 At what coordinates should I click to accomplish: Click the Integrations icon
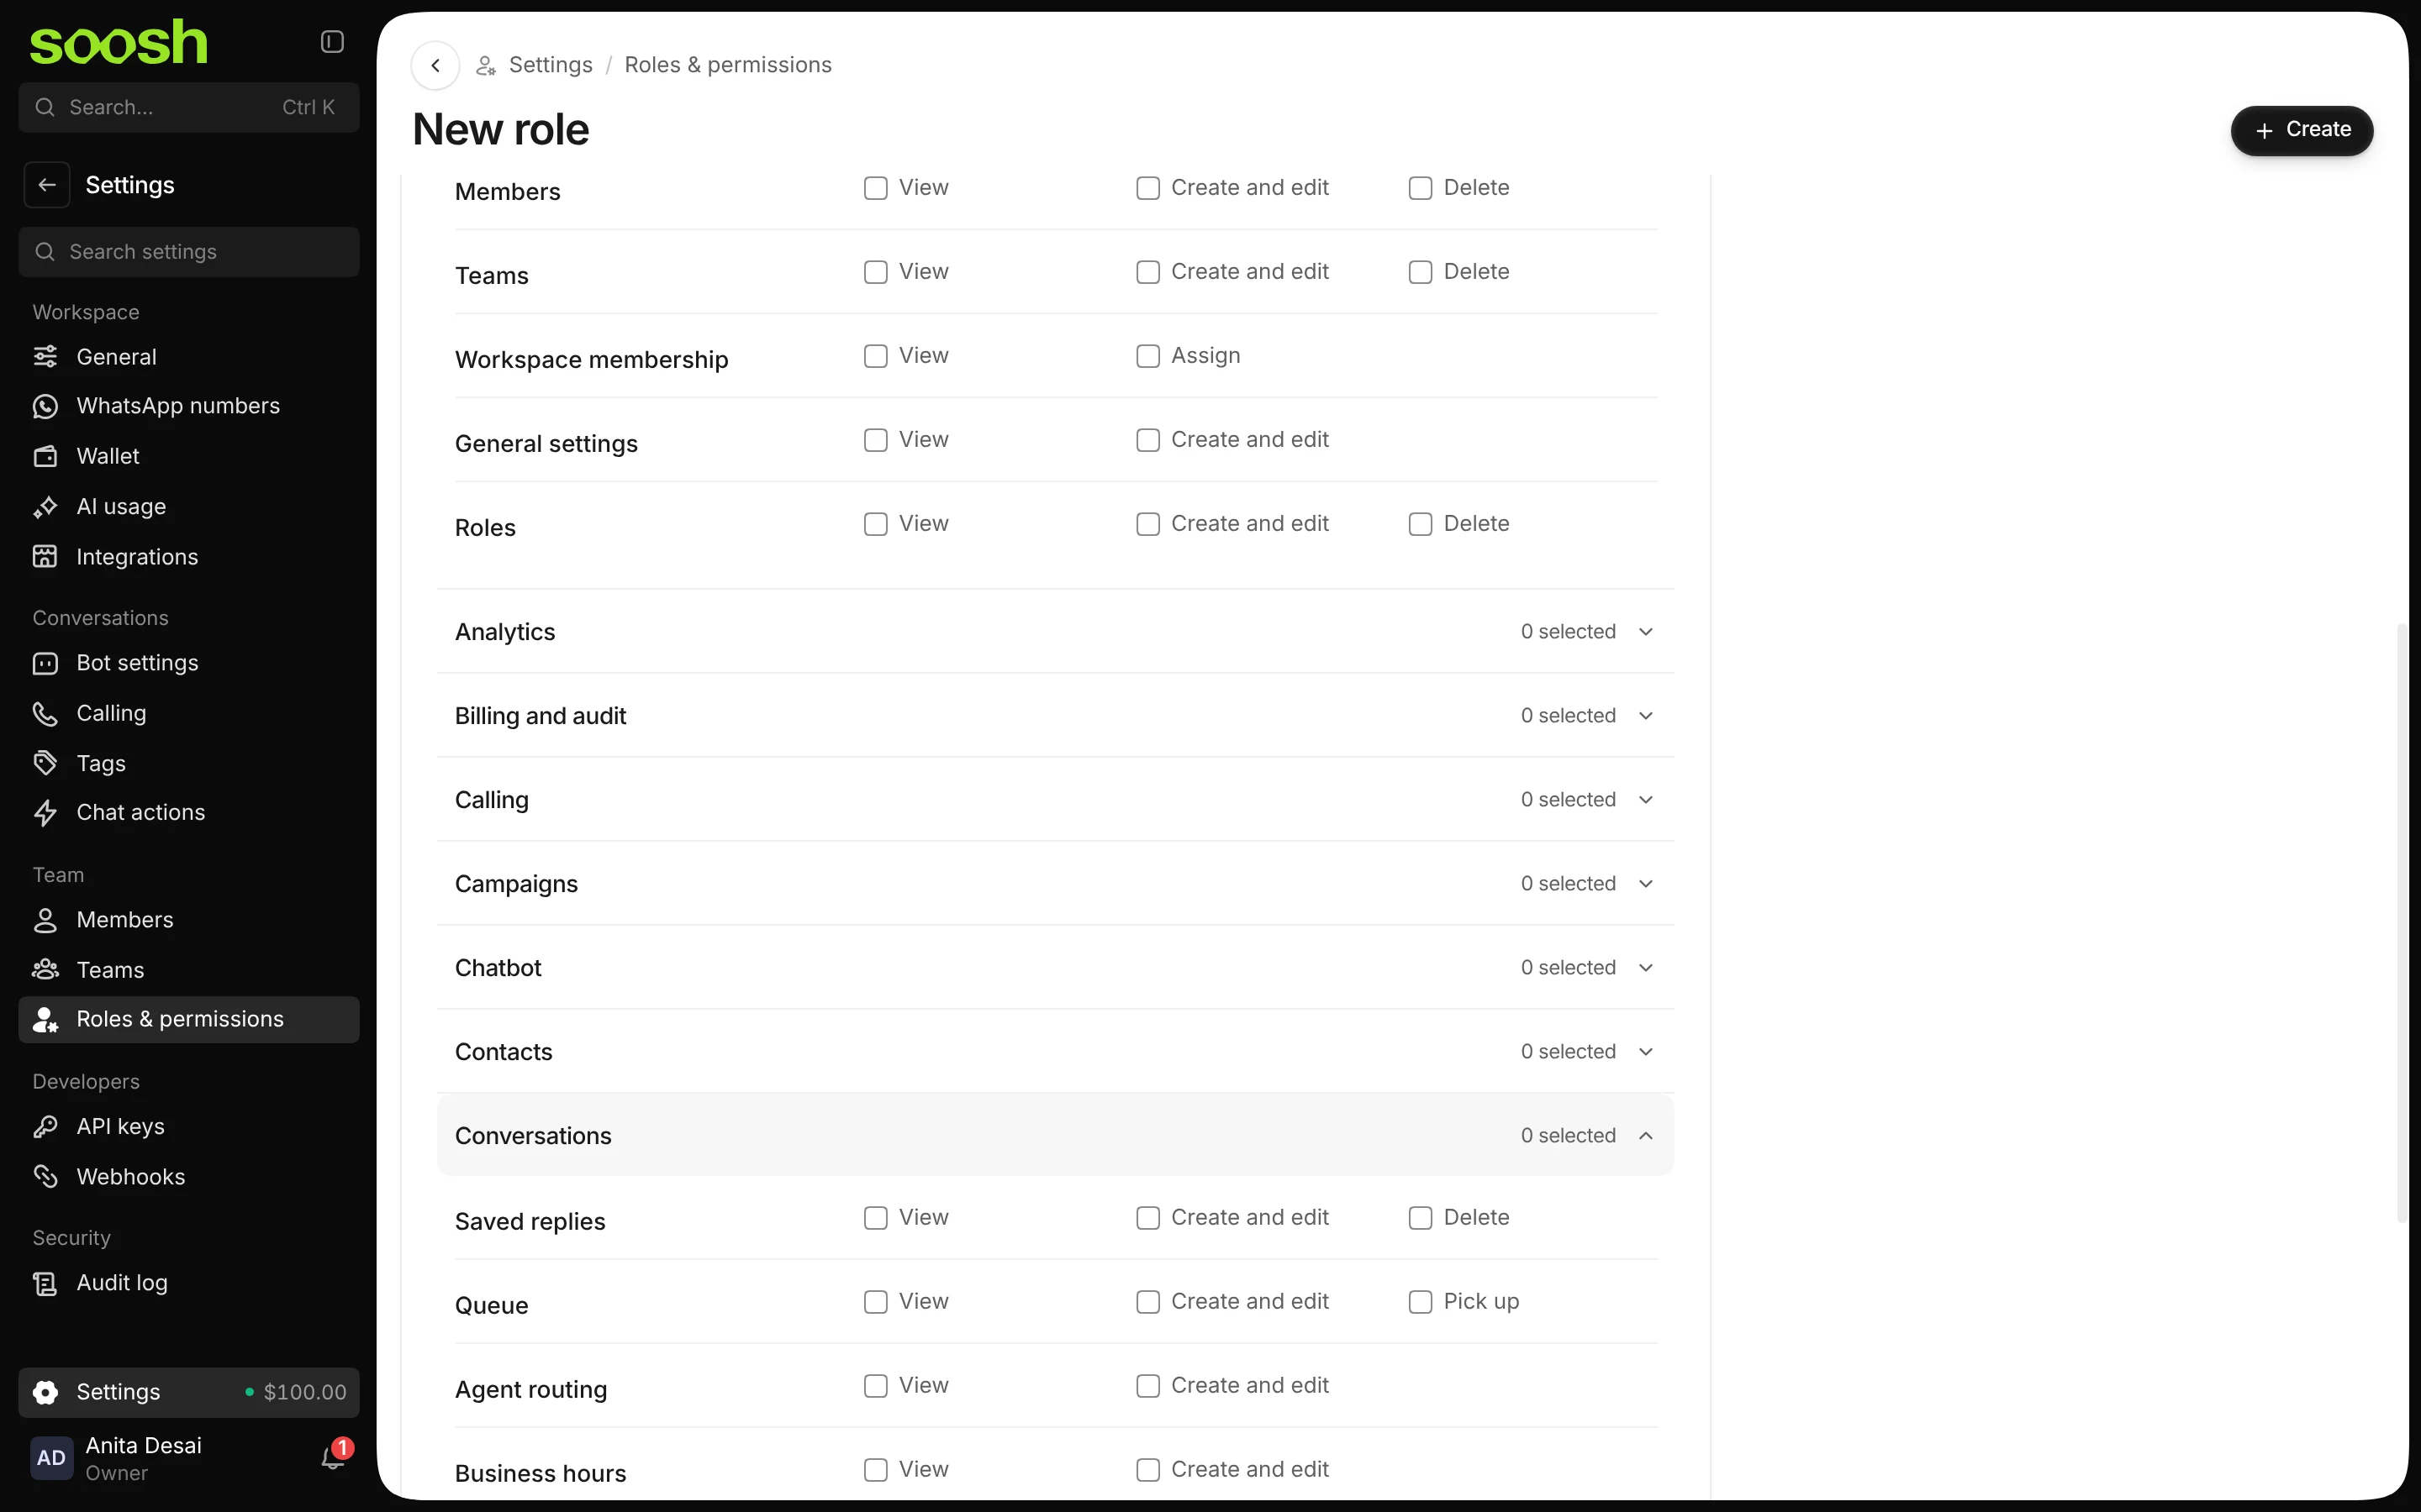click(45, 557)
